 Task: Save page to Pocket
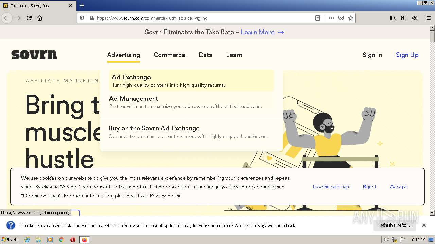[341, 18]
